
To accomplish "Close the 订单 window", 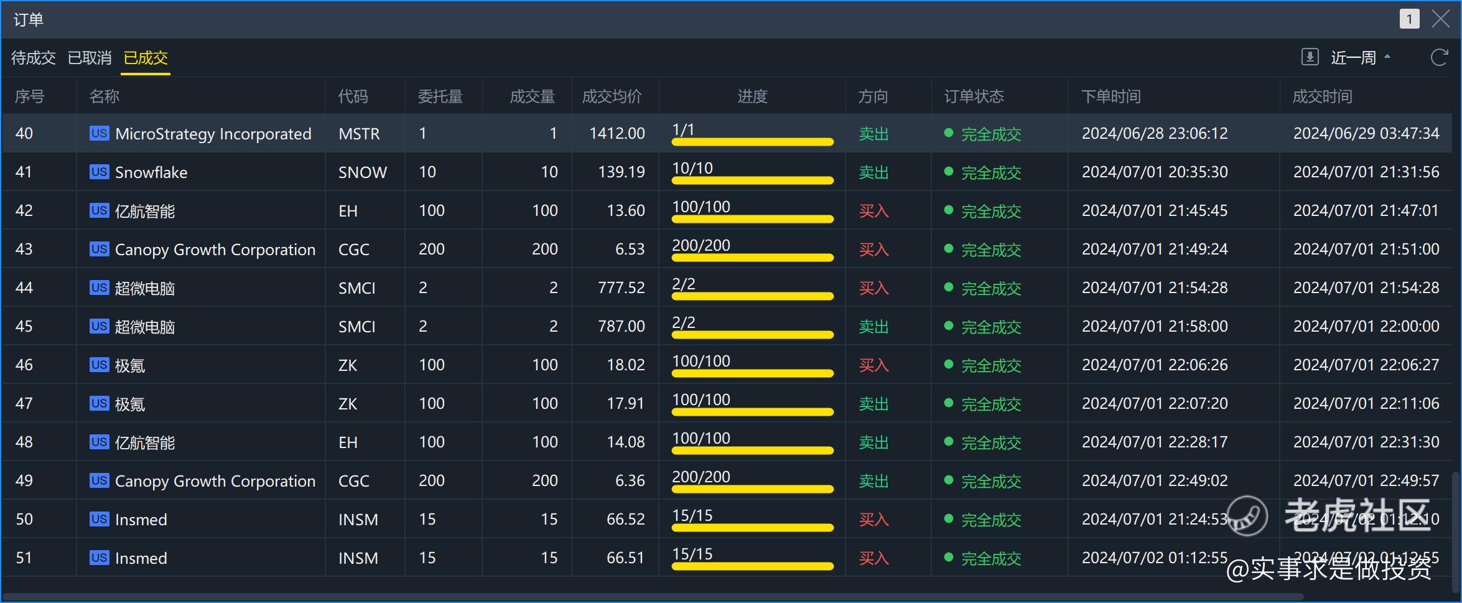I will click(1440, 19).
